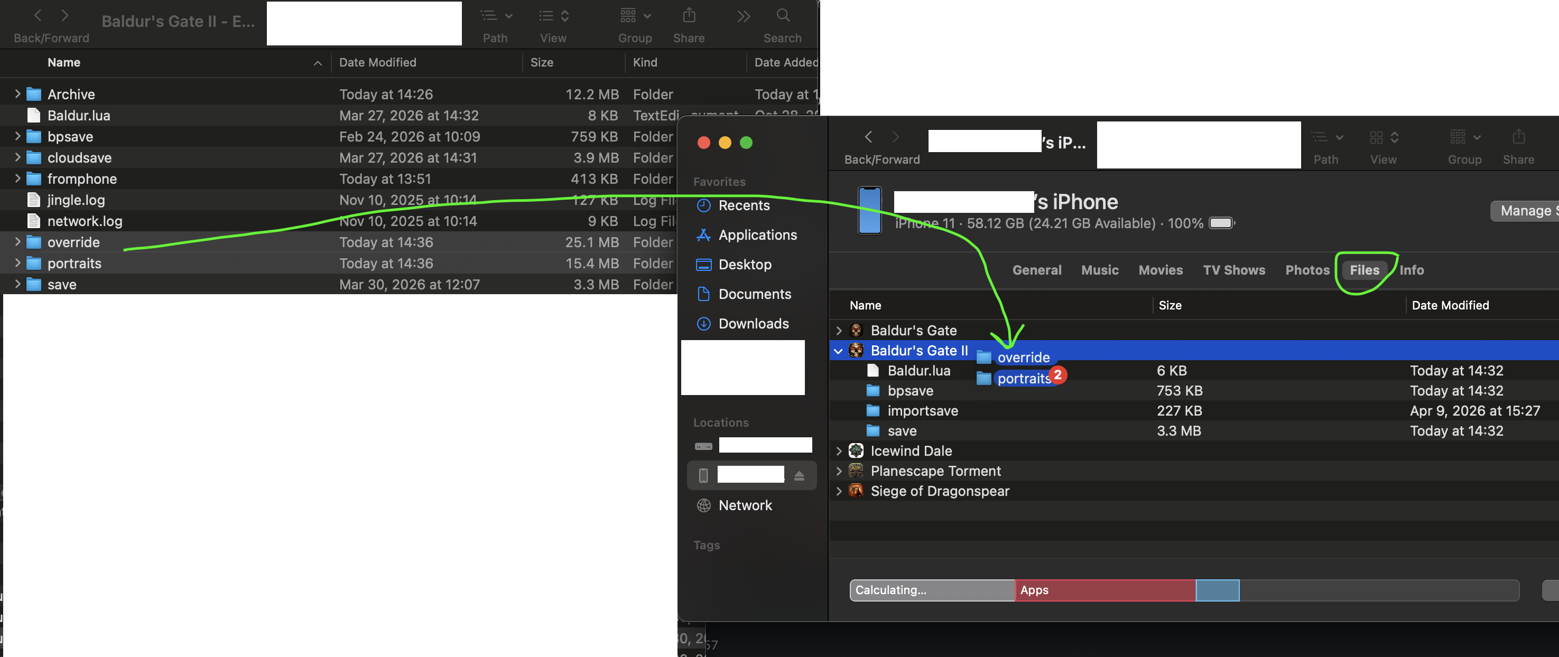The height and width of the screenshot is (657, 1559).
Task: Open Search in Baldur's Gate II window
Action: click(x=783, y=16)
